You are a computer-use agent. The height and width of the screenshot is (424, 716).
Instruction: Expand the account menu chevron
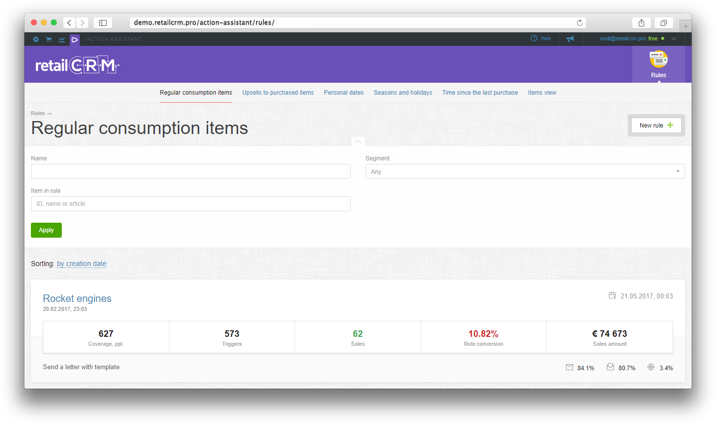674,39
